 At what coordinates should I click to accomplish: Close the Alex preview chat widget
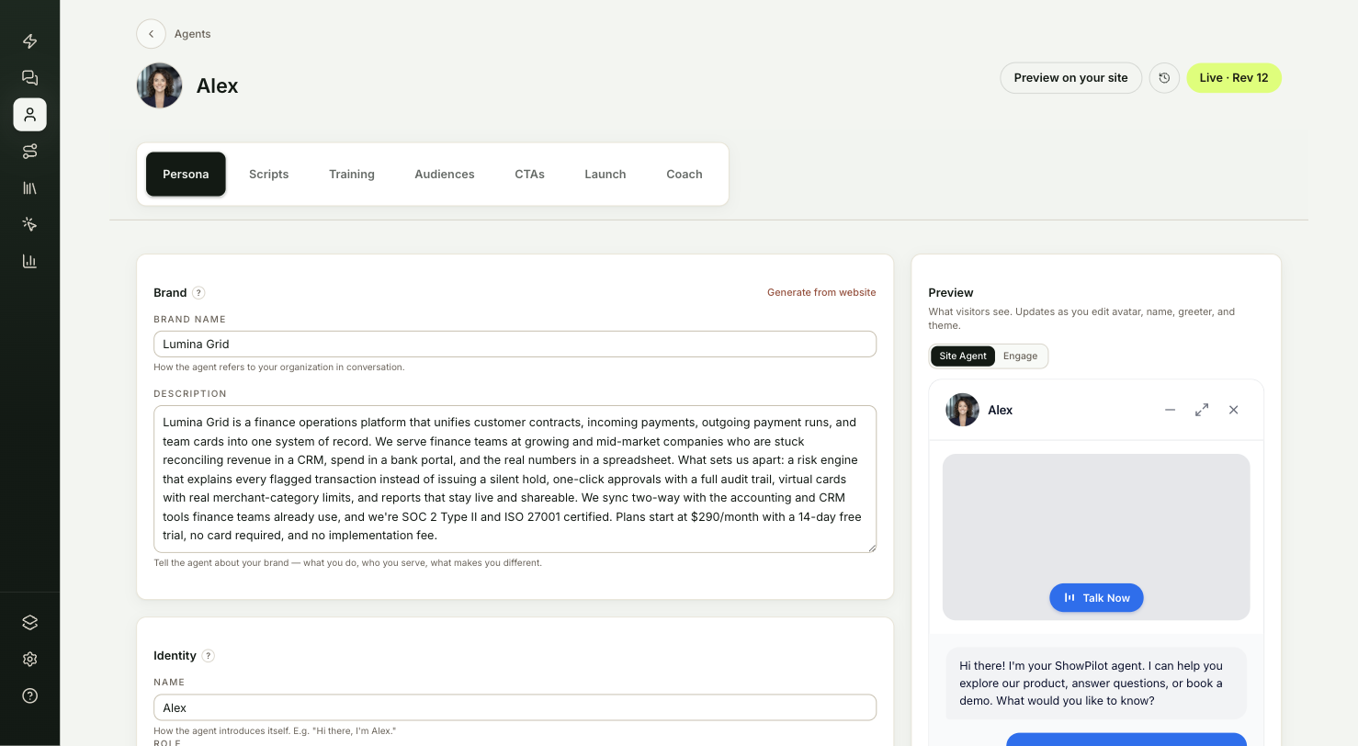[x=1234, y=410]
